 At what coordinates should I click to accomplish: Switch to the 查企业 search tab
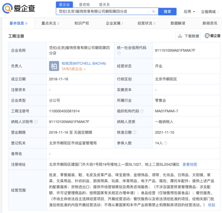(64, 4)
